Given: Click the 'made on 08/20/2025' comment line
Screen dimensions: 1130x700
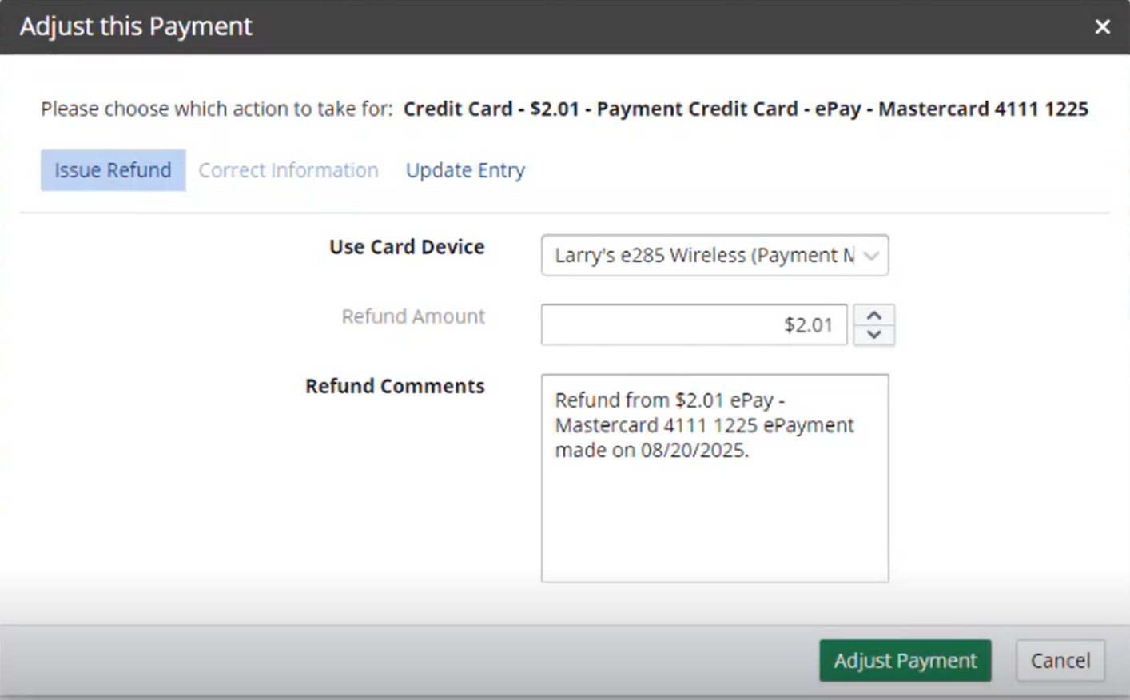Looking at the screenshot, I should [x=651, y=451].
